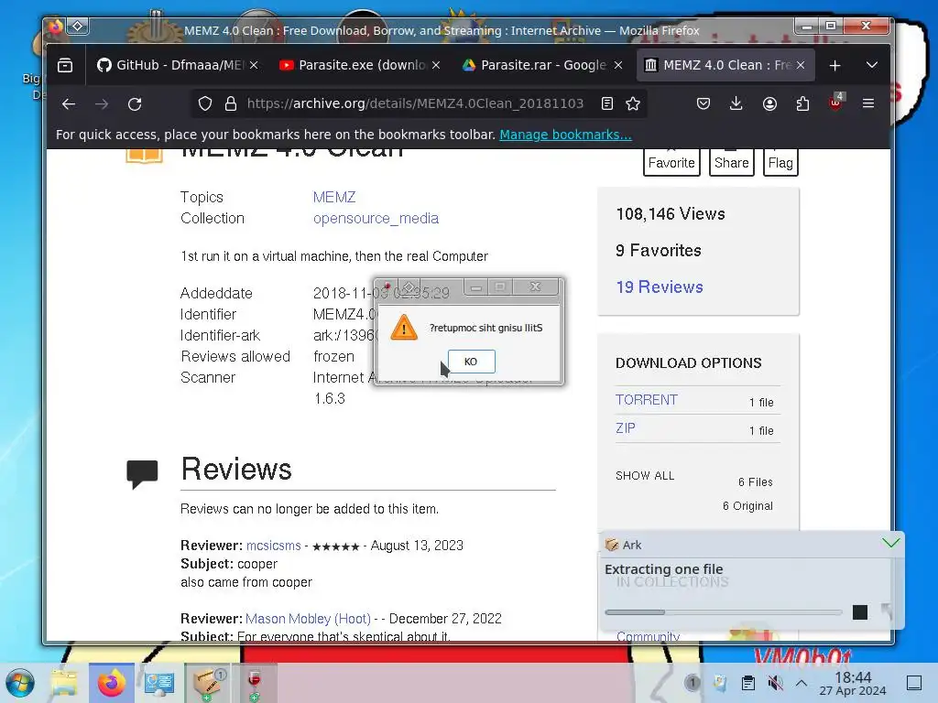Open the Start menu orb

[20, 683]
